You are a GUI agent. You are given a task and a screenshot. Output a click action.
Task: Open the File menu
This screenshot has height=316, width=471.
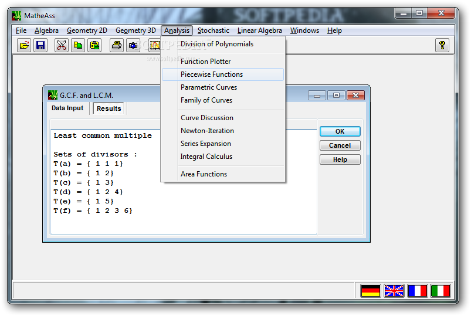tap(21, 30)
